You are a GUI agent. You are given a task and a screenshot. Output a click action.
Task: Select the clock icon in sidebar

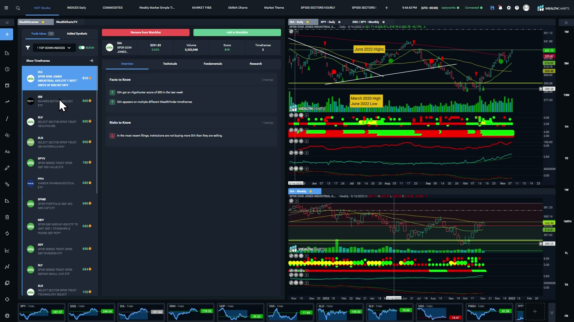7,69
